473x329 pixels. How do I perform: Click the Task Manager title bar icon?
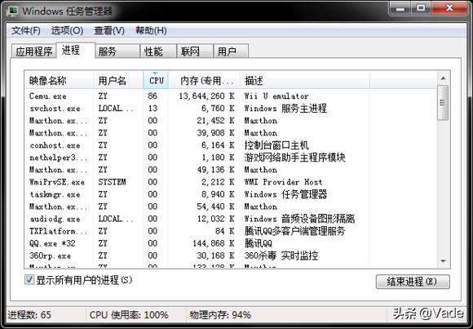13,11
